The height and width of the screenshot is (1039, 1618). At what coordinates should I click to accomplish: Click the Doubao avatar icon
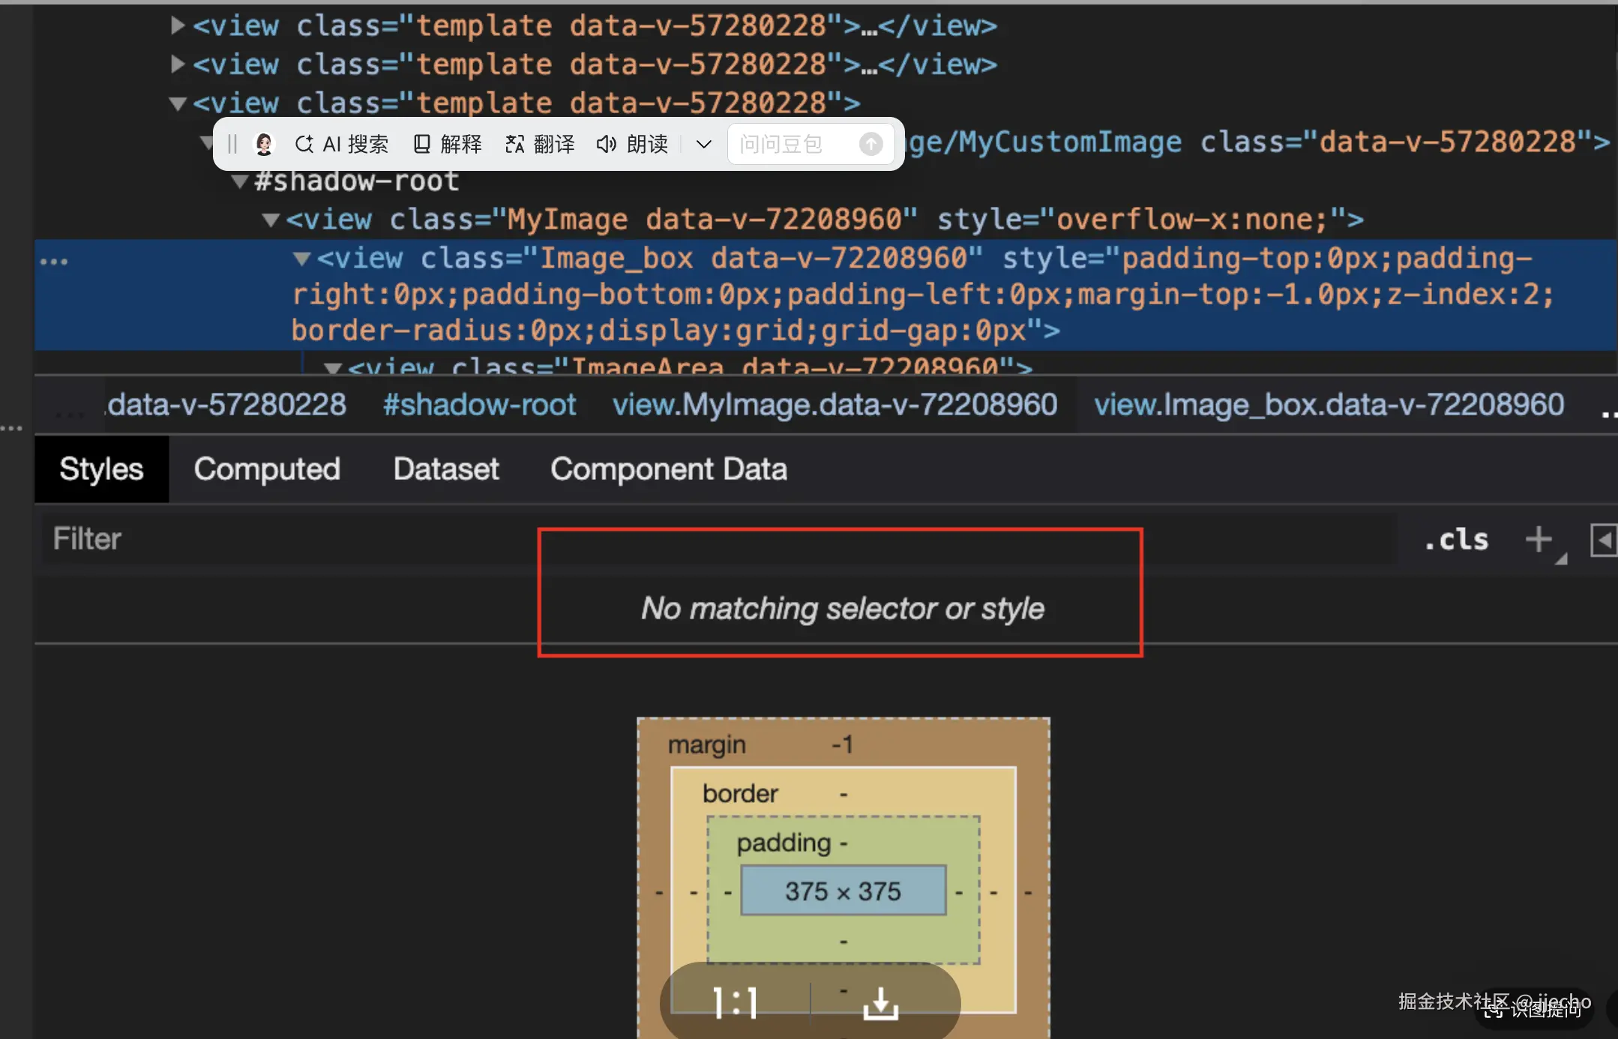pyautogui.click(x=264, y=144)
